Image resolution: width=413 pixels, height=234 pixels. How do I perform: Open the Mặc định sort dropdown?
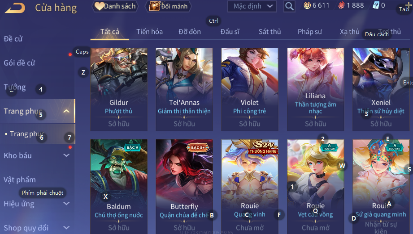point(252,6)
